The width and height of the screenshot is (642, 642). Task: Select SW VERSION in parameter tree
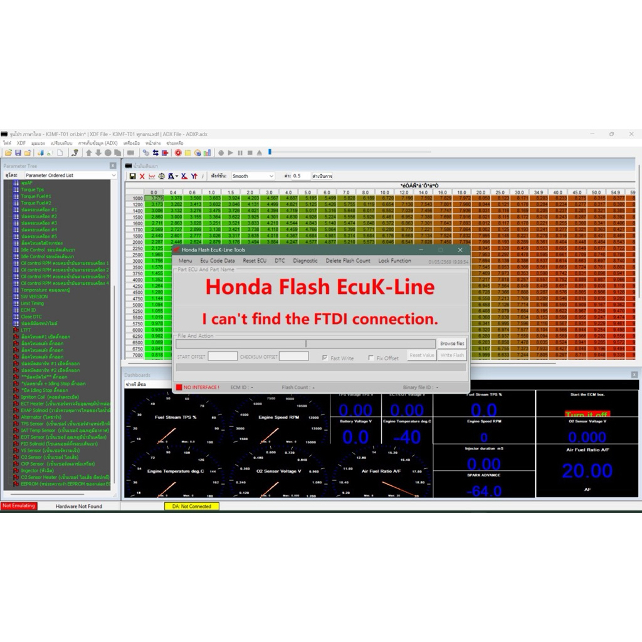(34, 297)
